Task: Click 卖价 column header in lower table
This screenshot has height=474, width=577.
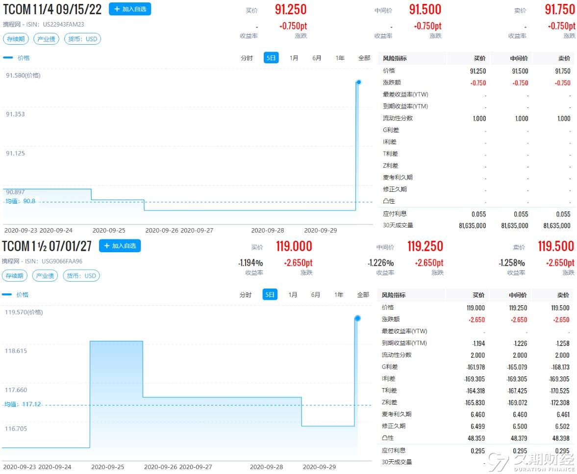Action: (x=563, y=295)
